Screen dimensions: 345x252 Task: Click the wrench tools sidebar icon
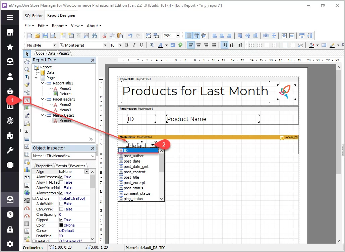point(10,150)
